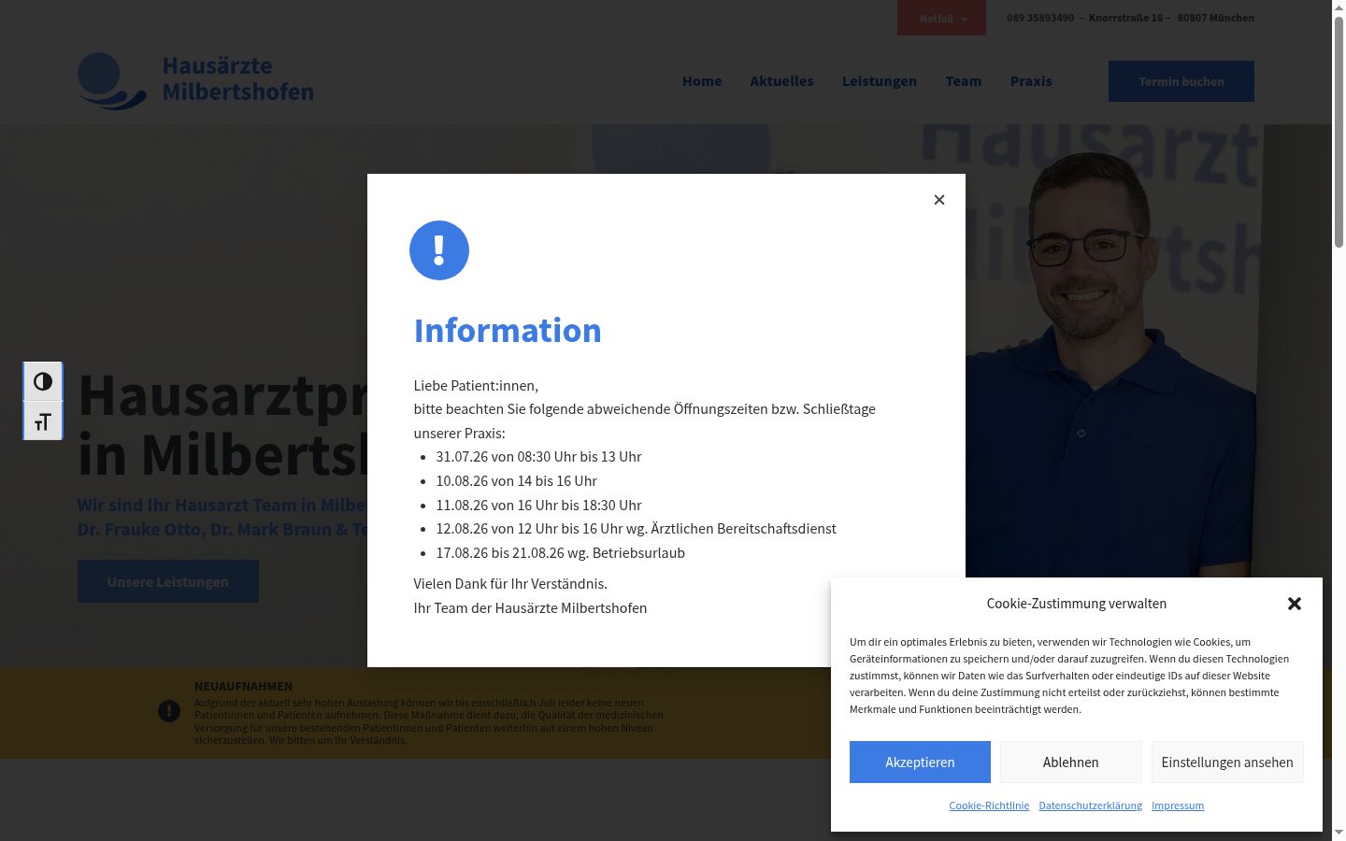Screen dimensions: 1346x841
Task: Click the phone number 089 35893490
Action: (x=1040, y=18)
